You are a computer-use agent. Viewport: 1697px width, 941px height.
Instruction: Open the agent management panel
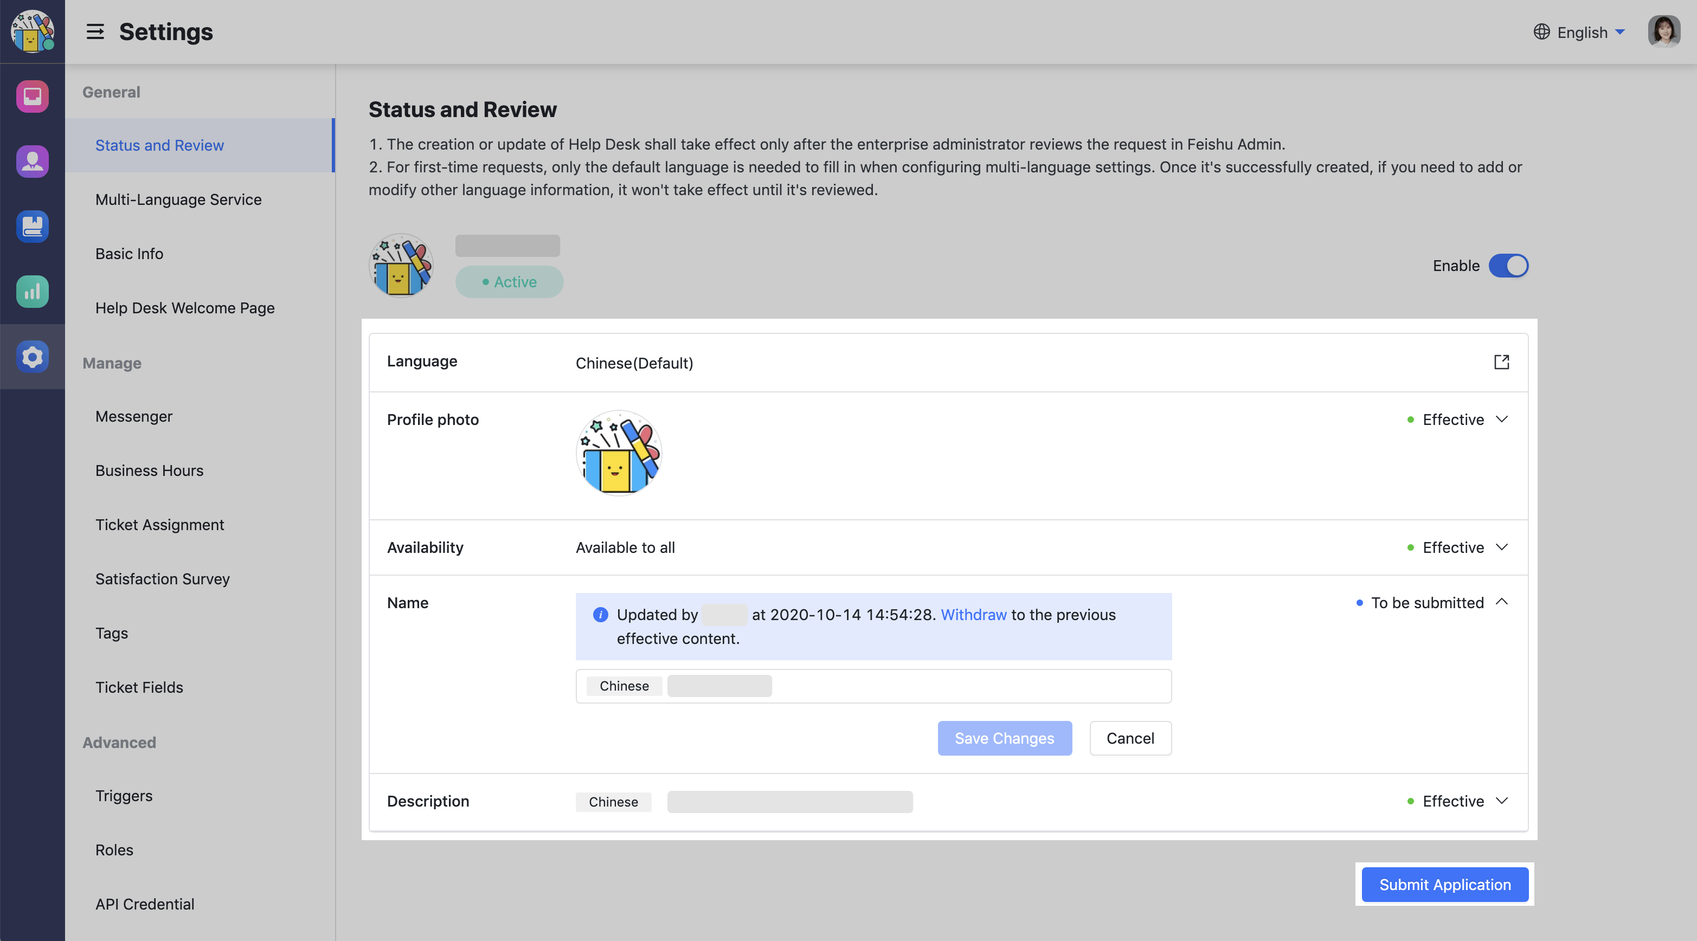[x=33, y=162]
